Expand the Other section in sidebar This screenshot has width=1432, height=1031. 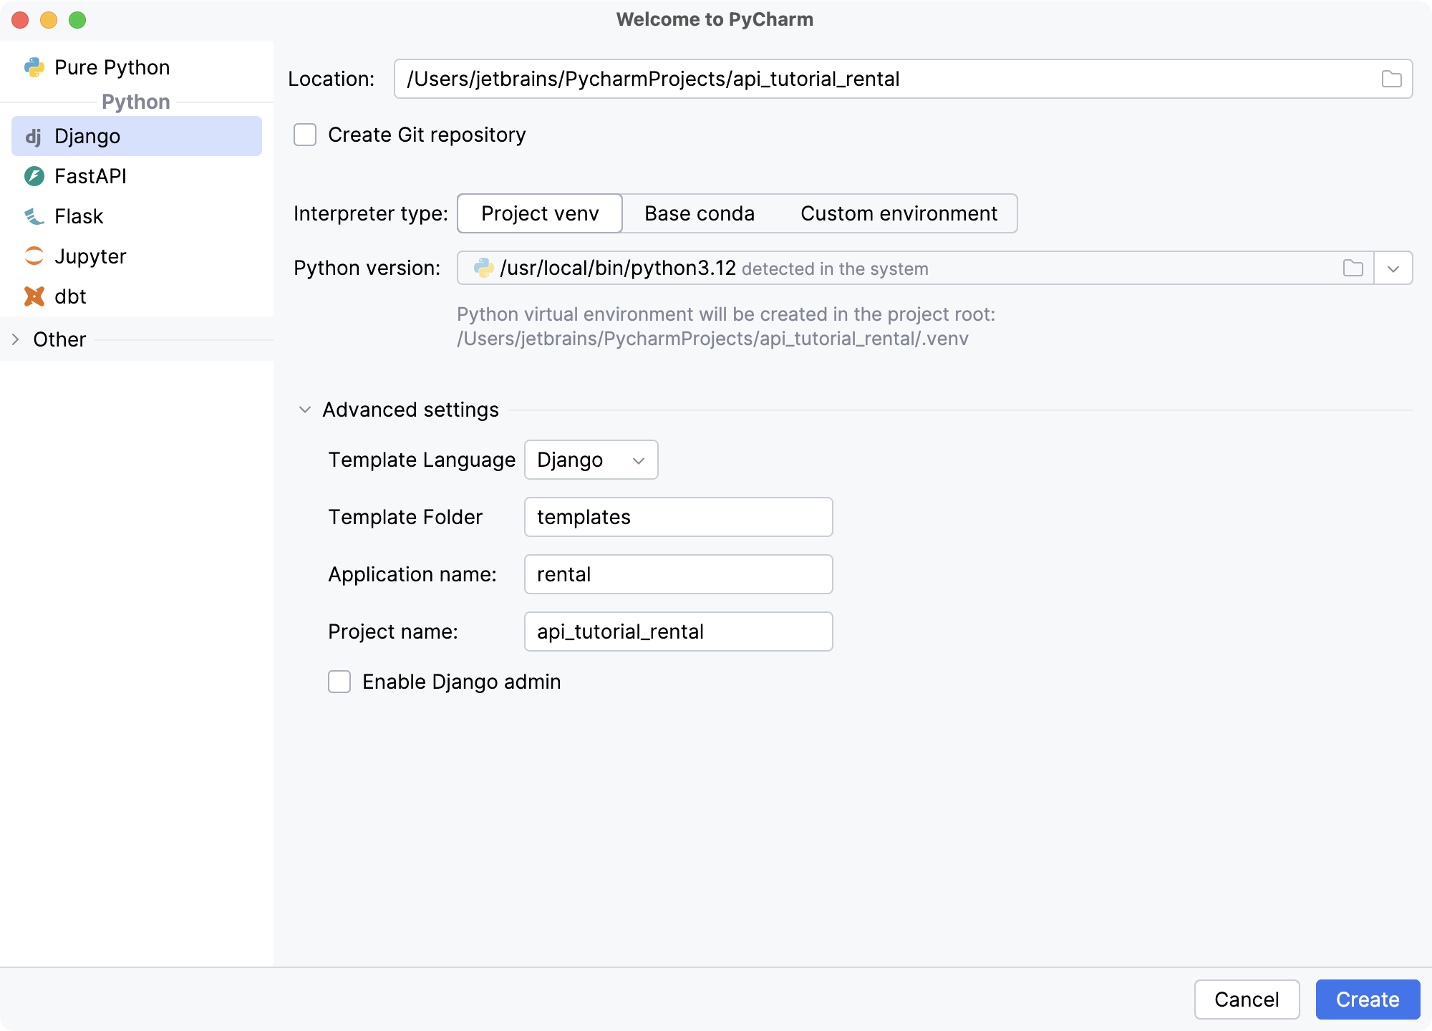tap(16, 339)
